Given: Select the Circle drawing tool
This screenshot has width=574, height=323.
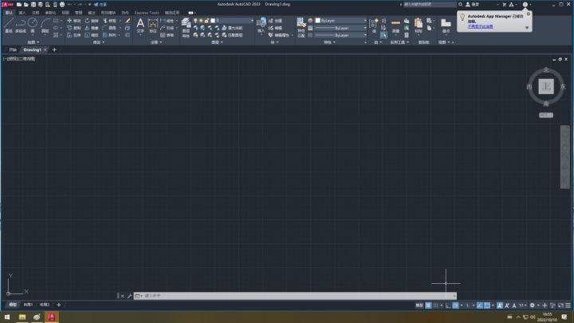Looking at the screenshot, I should click(x=33, y=25).
